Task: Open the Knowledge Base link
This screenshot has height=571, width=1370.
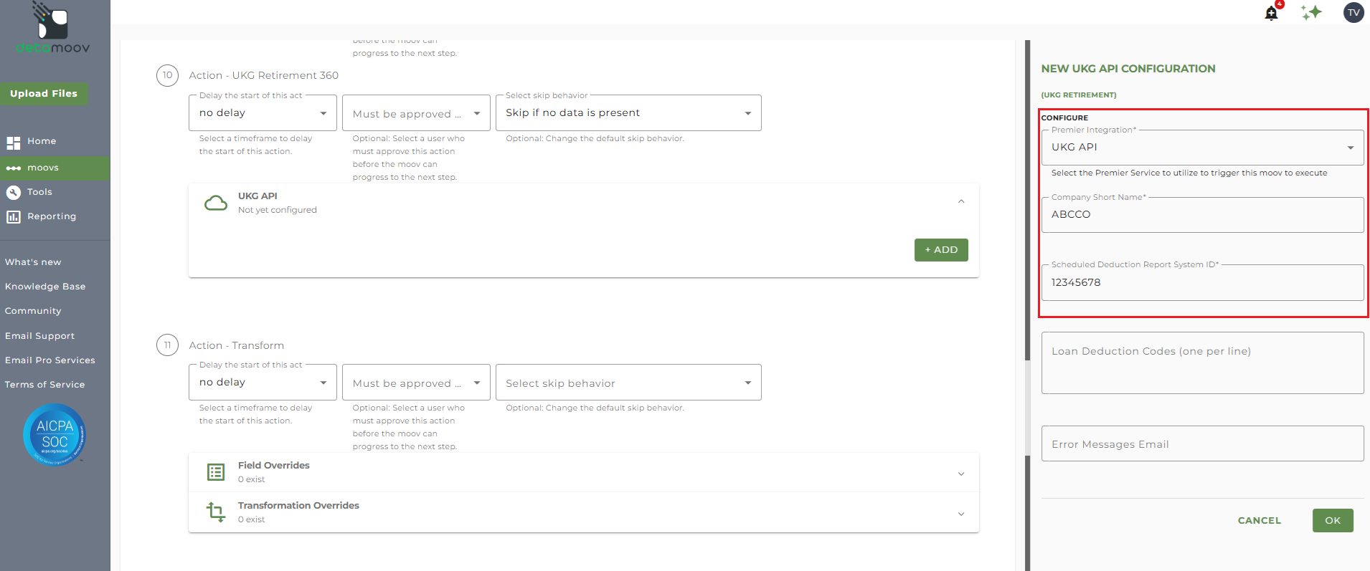Action: 45,287
